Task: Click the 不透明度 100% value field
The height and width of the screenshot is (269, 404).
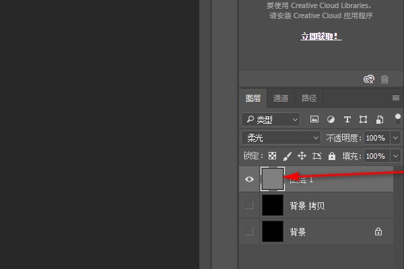Action: [376, 138]
